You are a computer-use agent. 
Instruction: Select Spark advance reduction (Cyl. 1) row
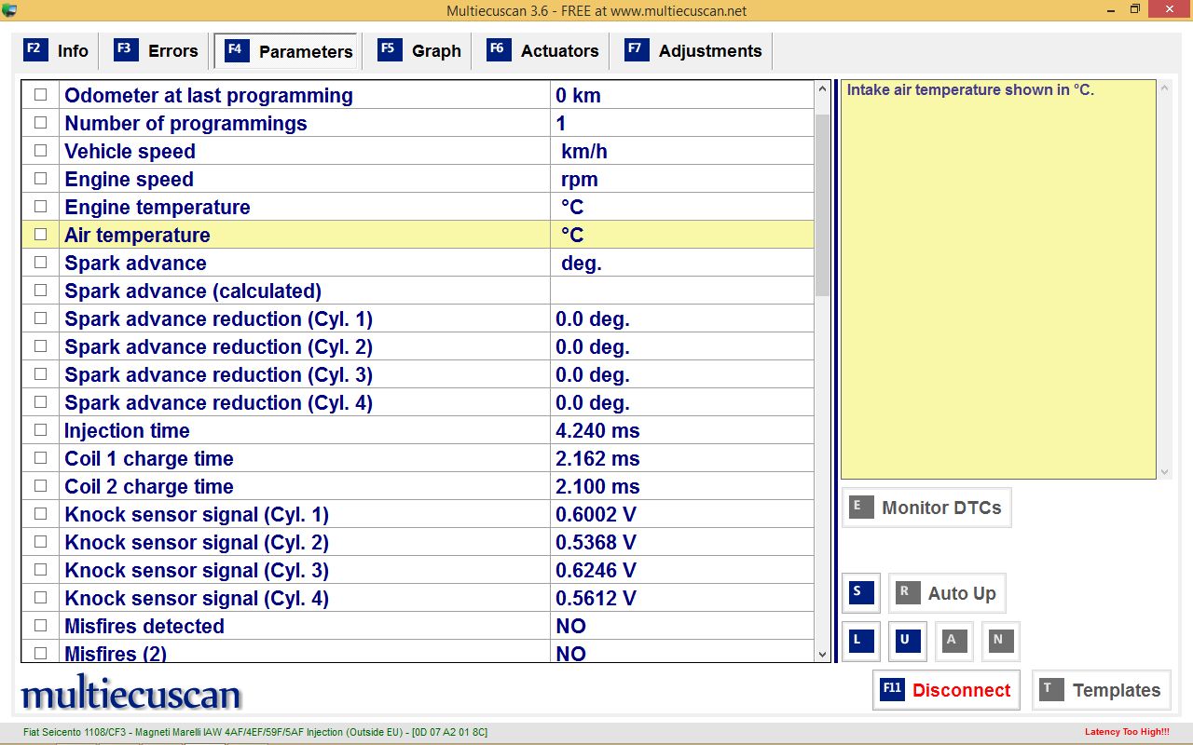pyautogui.click(x=418, y=318)
